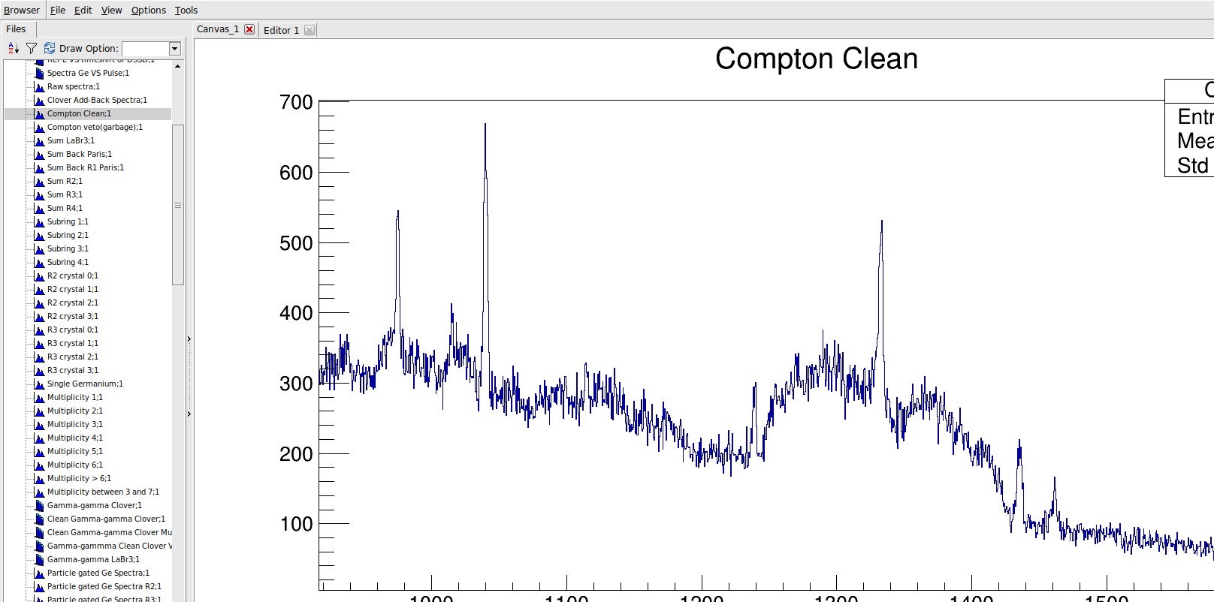Click the scroll-up arrow of file list
Viewport: 1214px width, 602px height.
[x=178, y=66]
